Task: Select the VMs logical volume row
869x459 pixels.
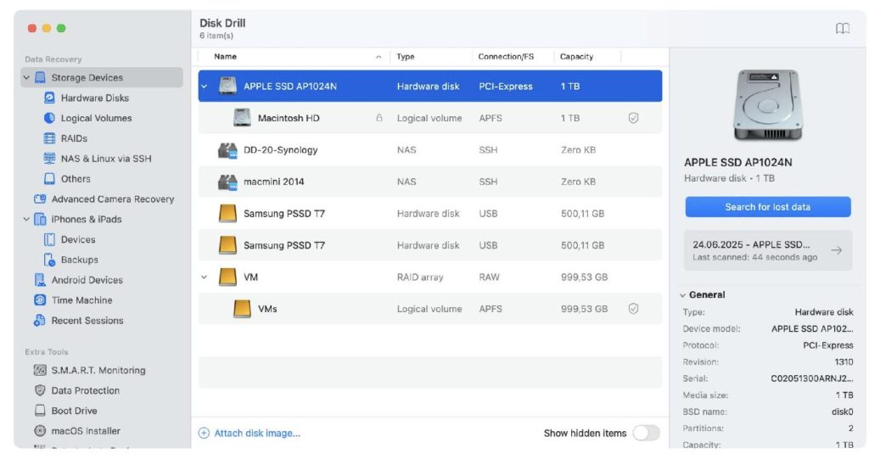Action: (430, 309)
